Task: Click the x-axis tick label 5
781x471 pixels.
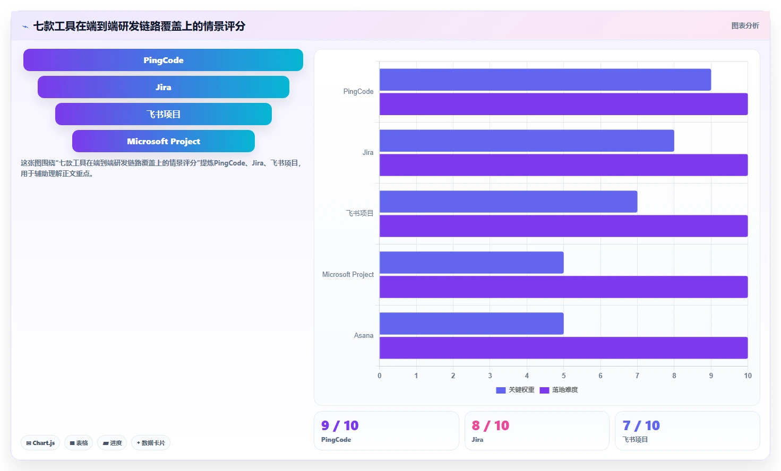Action: point(564,376)
